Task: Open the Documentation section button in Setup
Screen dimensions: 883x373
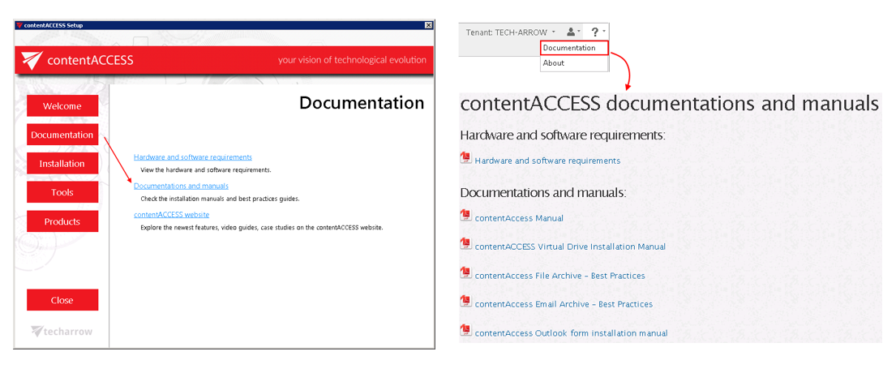Action: 62,135
